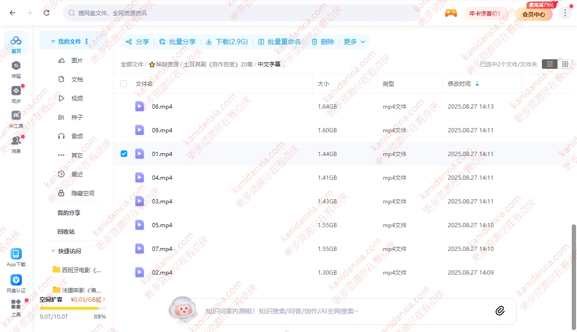Collapse the 我的文件 tree
The image size is (577, 332).
pos(53,42)
